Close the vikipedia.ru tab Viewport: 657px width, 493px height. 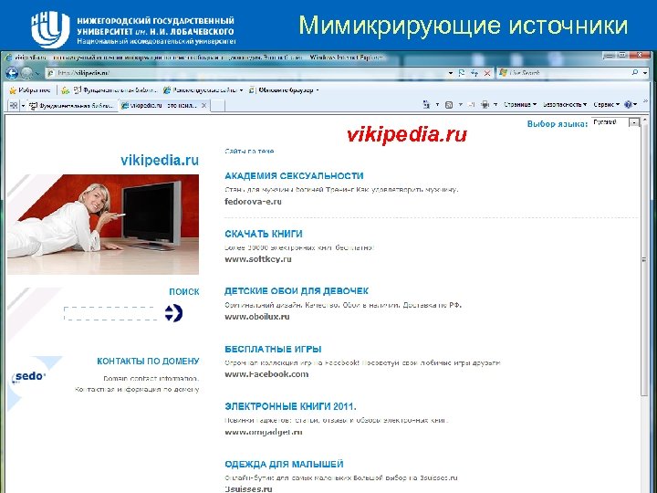203,106
